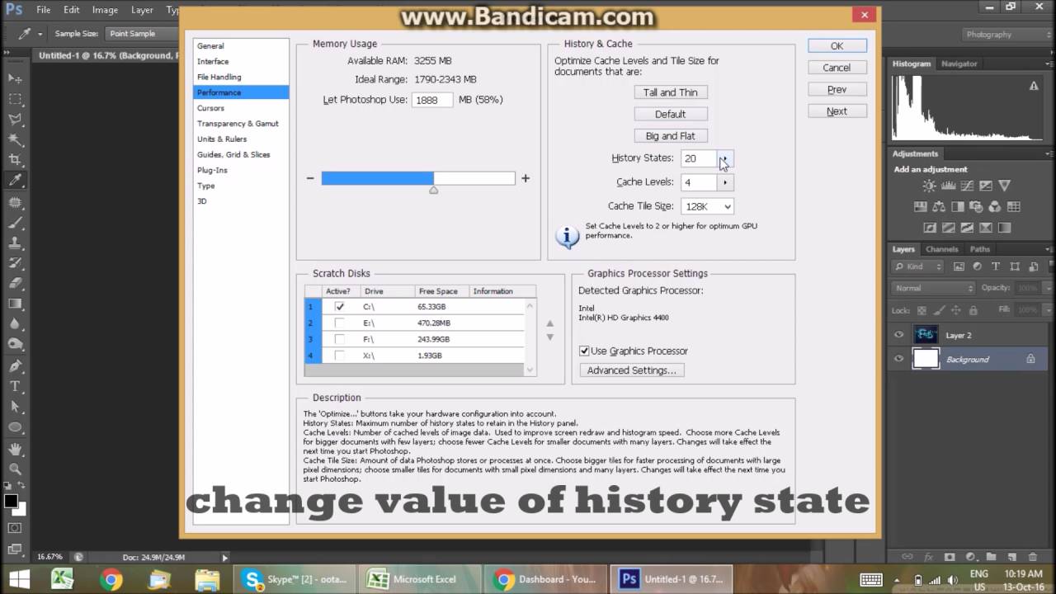Select the Gradient tool

coord(15,304)
